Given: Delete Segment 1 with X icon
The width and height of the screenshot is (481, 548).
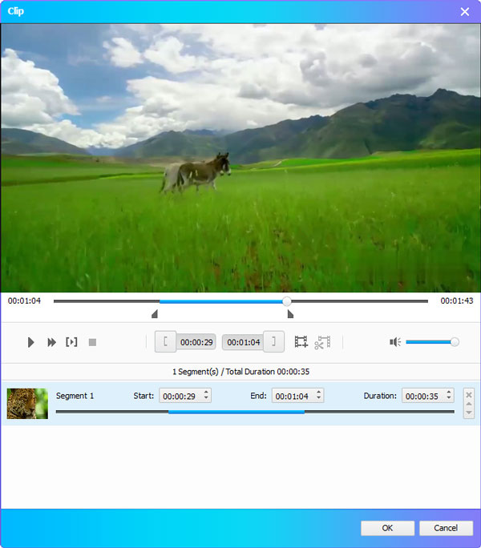Looking at the screenshot, I should tap(469, 394).
